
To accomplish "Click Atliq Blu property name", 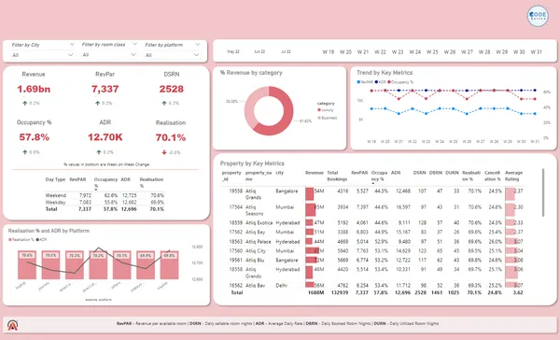I will [254, 261].
